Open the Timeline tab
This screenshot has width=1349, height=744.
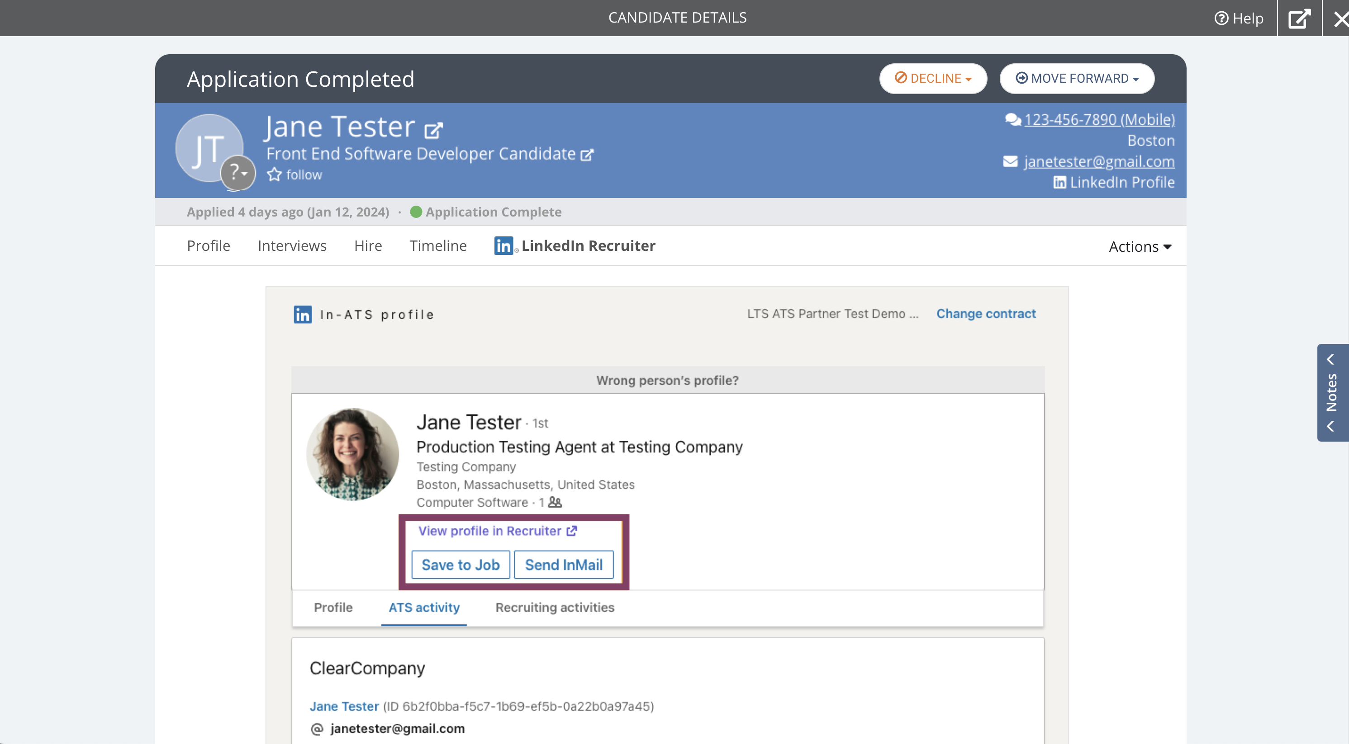(x=438, y=245)
